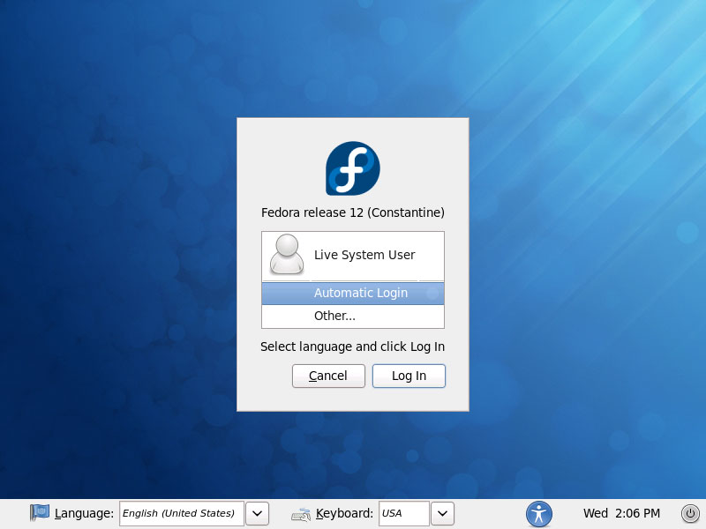Open the power shutdown options icon
Screen dimensions: 706x529
coord(690,513)
